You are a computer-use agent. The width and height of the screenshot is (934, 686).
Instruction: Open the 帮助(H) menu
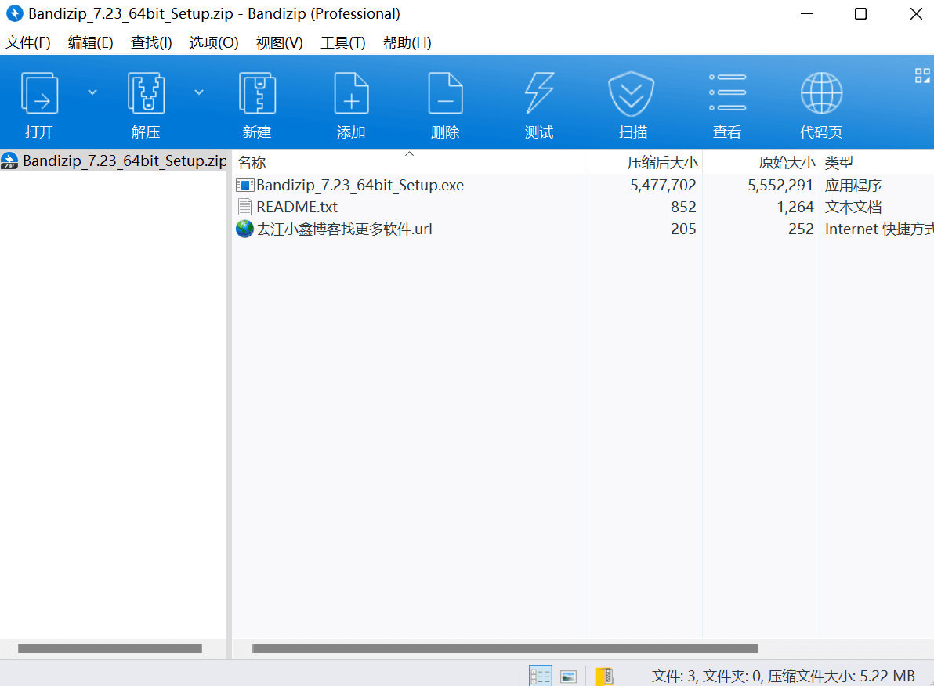click(x=407, y=43)
